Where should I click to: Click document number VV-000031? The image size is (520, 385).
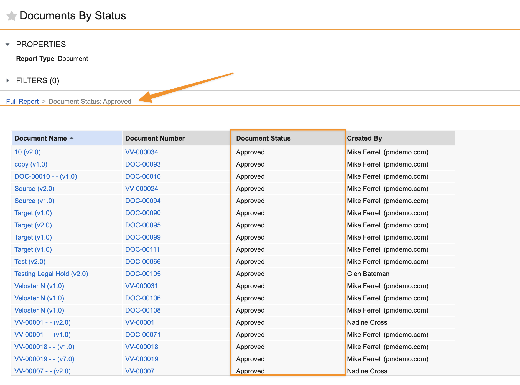(x=142, y=286)
